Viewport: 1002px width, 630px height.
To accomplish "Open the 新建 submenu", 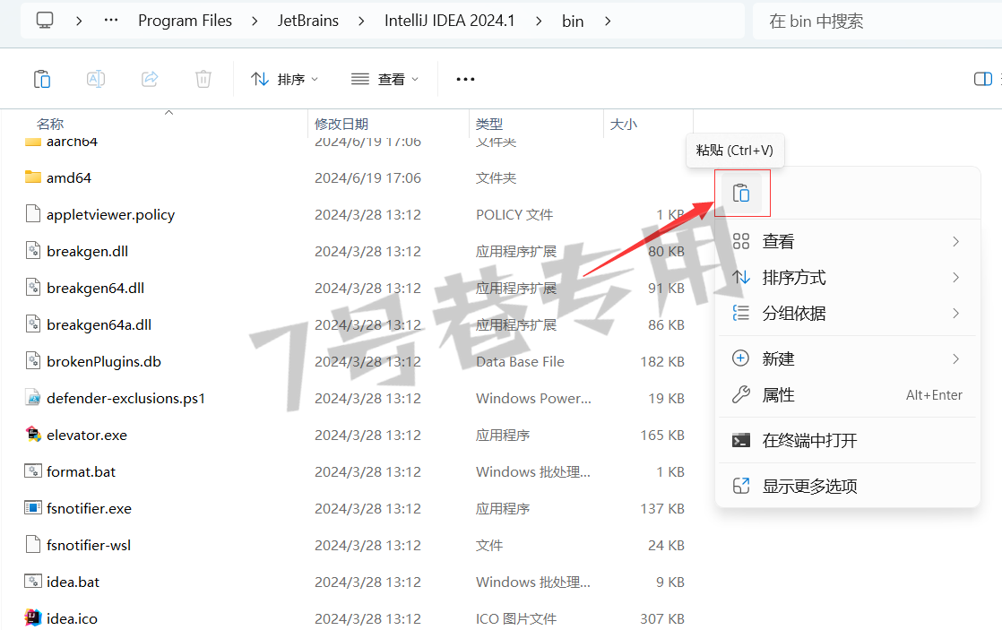I will pyautogui.click(x=847, y=358).
